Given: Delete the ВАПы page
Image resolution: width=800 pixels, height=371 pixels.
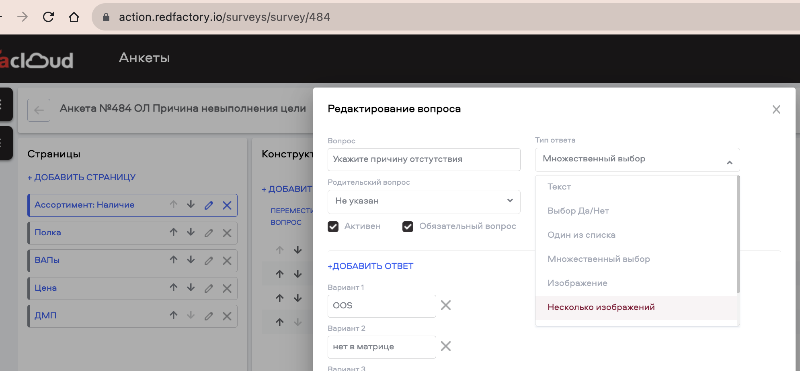Looking at the screenshot, I should click(227, 261).
